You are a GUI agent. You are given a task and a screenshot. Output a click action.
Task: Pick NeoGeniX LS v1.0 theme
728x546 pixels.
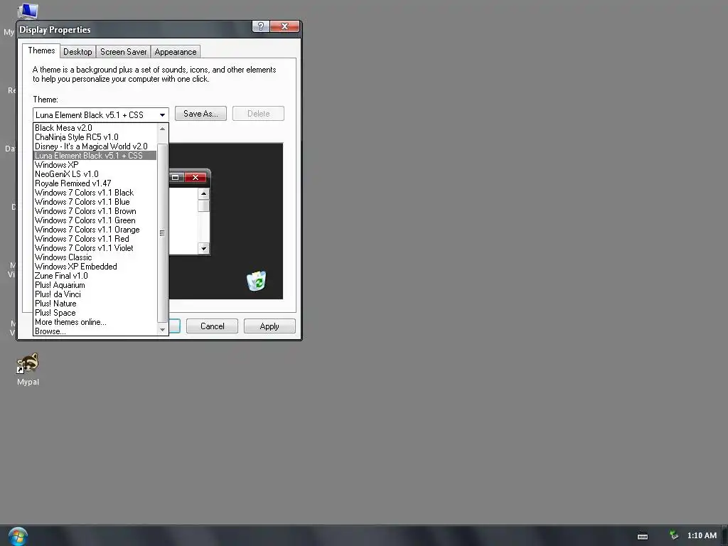tap(95, 174)
